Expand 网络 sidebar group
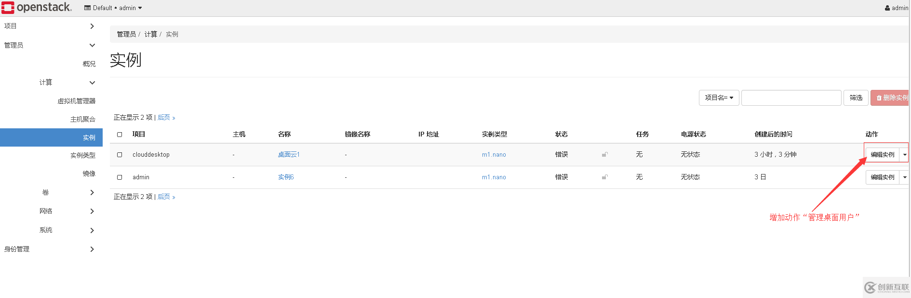The image size is (911, 298). (92, 211)
